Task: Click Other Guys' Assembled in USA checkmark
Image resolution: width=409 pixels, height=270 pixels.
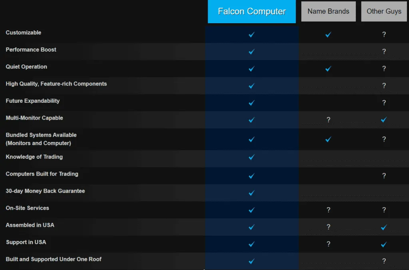Action: click(x=384, y=227)
